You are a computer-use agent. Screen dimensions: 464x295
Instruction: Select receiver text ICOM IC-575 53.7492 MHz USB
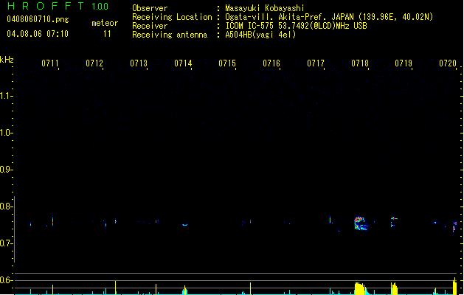[x=296, y=26]
